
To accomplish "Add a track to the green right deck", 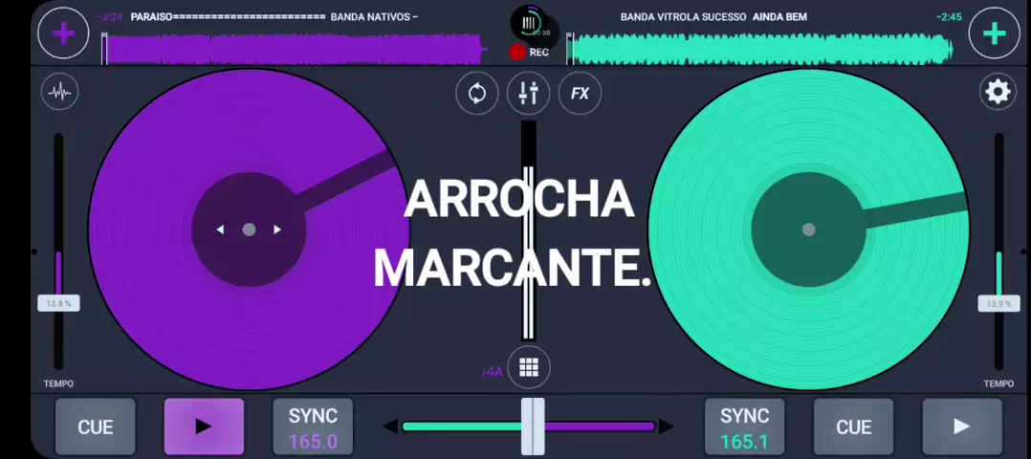I will (x=994, y=34).
